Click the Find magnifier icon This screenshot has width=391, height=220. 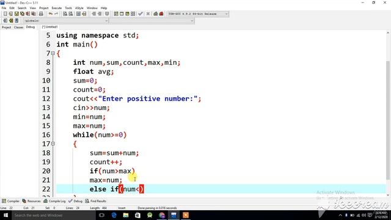point(65,13)
